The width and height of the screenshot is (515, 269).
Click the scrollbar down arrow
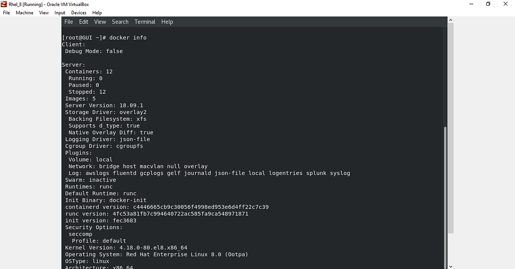tap(451, 266)
